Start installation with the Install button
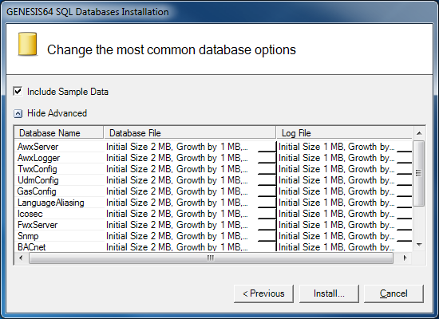 pyautogui.click(x=329, y=293)
